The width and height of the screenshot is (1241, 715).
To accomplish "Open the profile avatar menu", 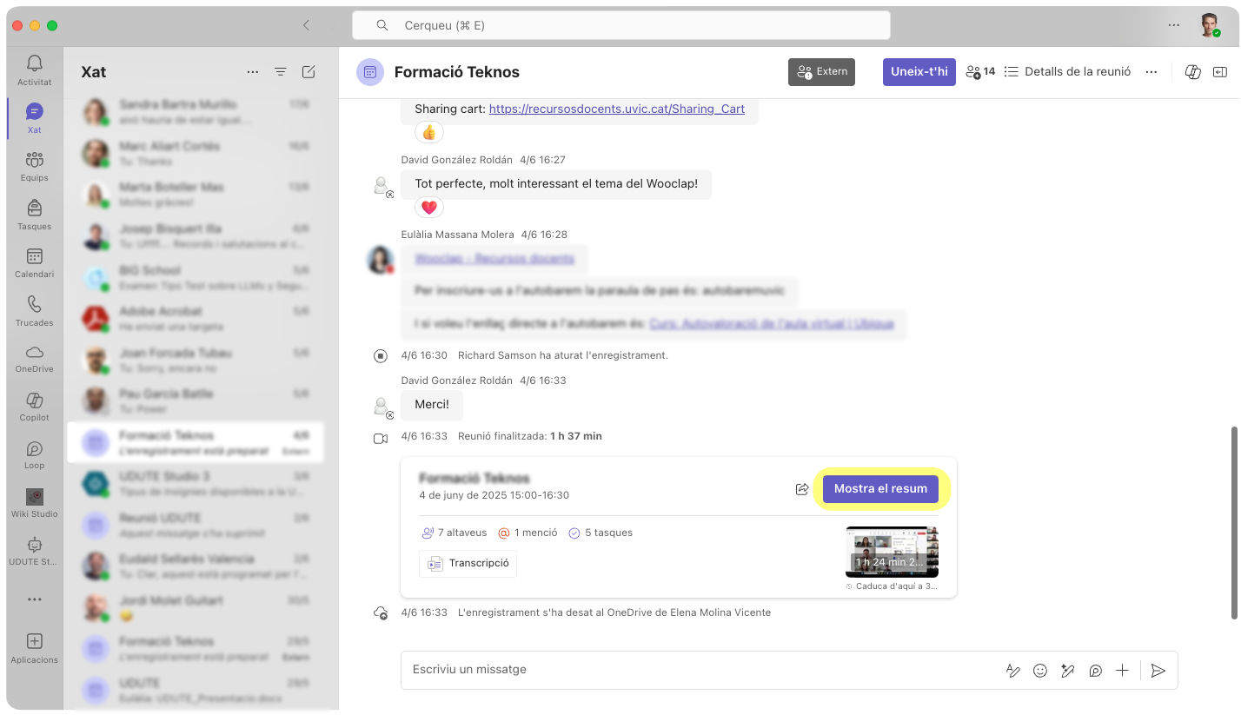I will (x=1209, y=25).
